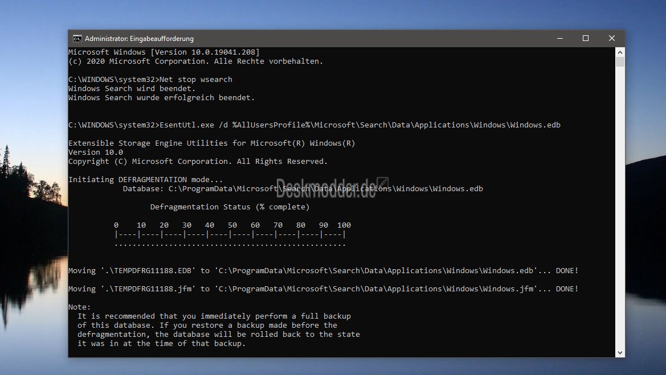This screenshot has height=375, width=666.
Task: Click the pencil icon beside Deskmodder.de
Action: click(x=382, y=183)
